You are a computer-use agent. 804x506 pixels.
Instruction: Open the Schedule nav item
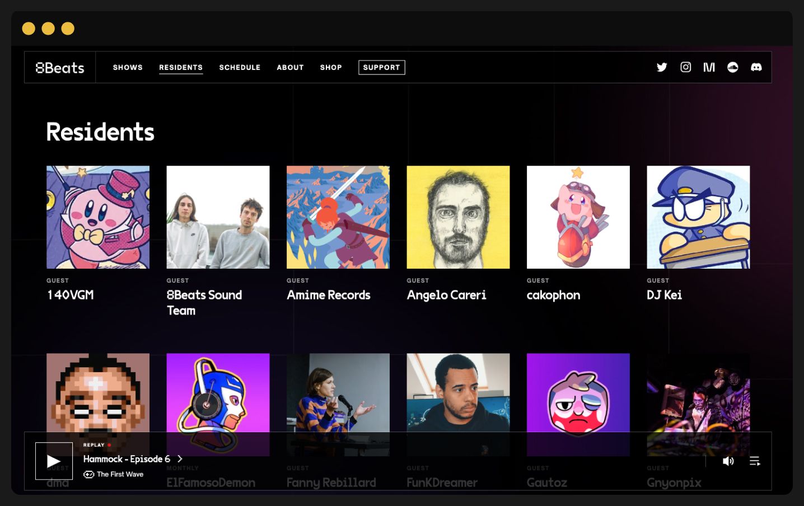[240, 67]
